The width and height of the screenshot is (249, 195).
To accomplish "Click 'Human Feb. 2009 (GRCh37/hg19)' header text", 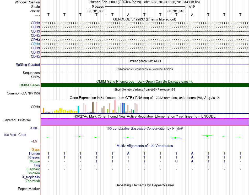I will (115, 2).
